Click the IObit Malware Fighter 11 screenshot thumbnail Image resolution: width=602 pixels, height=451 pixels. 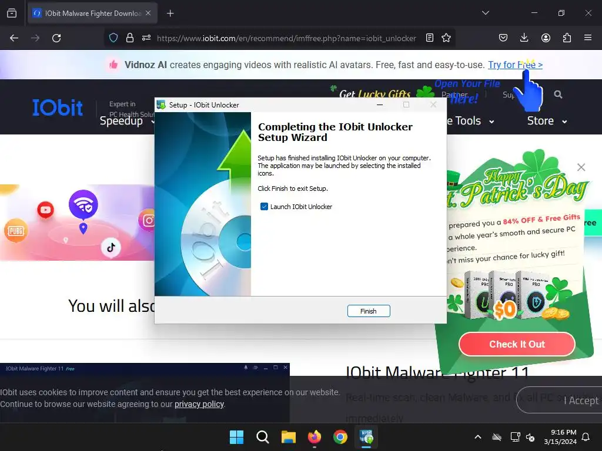(145, 393)
